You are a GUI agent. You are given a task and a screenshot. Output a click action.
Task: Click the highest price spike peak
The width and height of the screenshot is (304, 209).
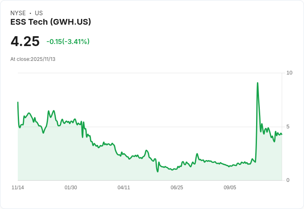257,83
